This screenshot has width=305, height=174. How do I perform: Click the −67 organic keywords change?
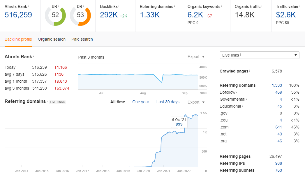click(x=209, y=16)
